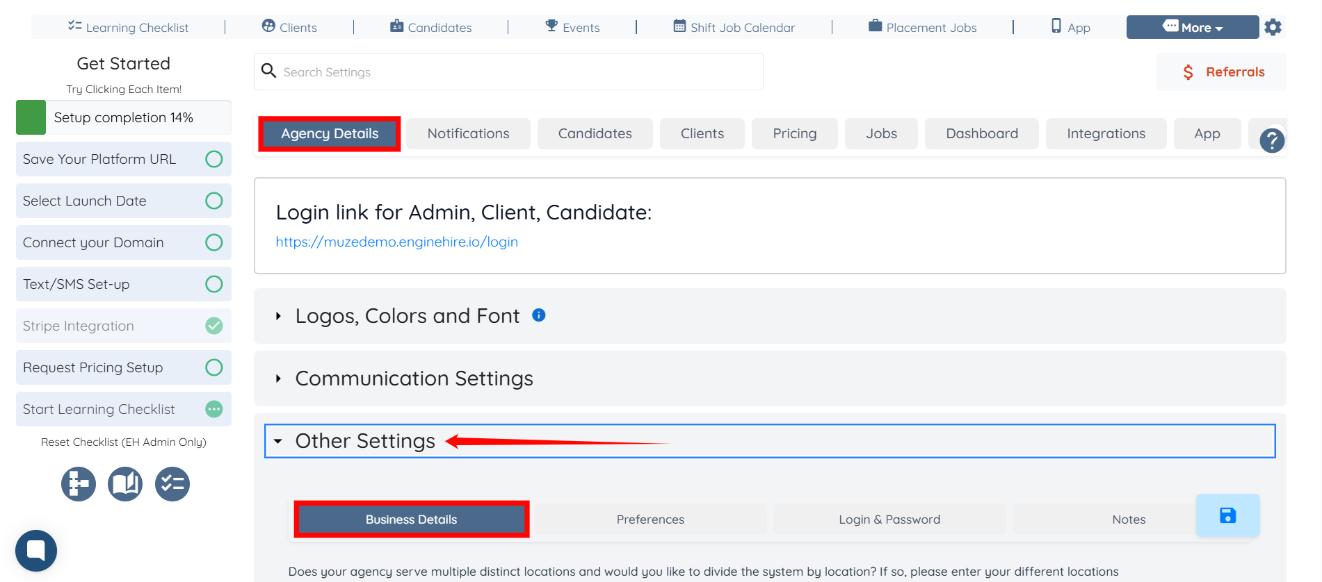Expand the Logos, Colors and Font section

click(x=407, y=316)
